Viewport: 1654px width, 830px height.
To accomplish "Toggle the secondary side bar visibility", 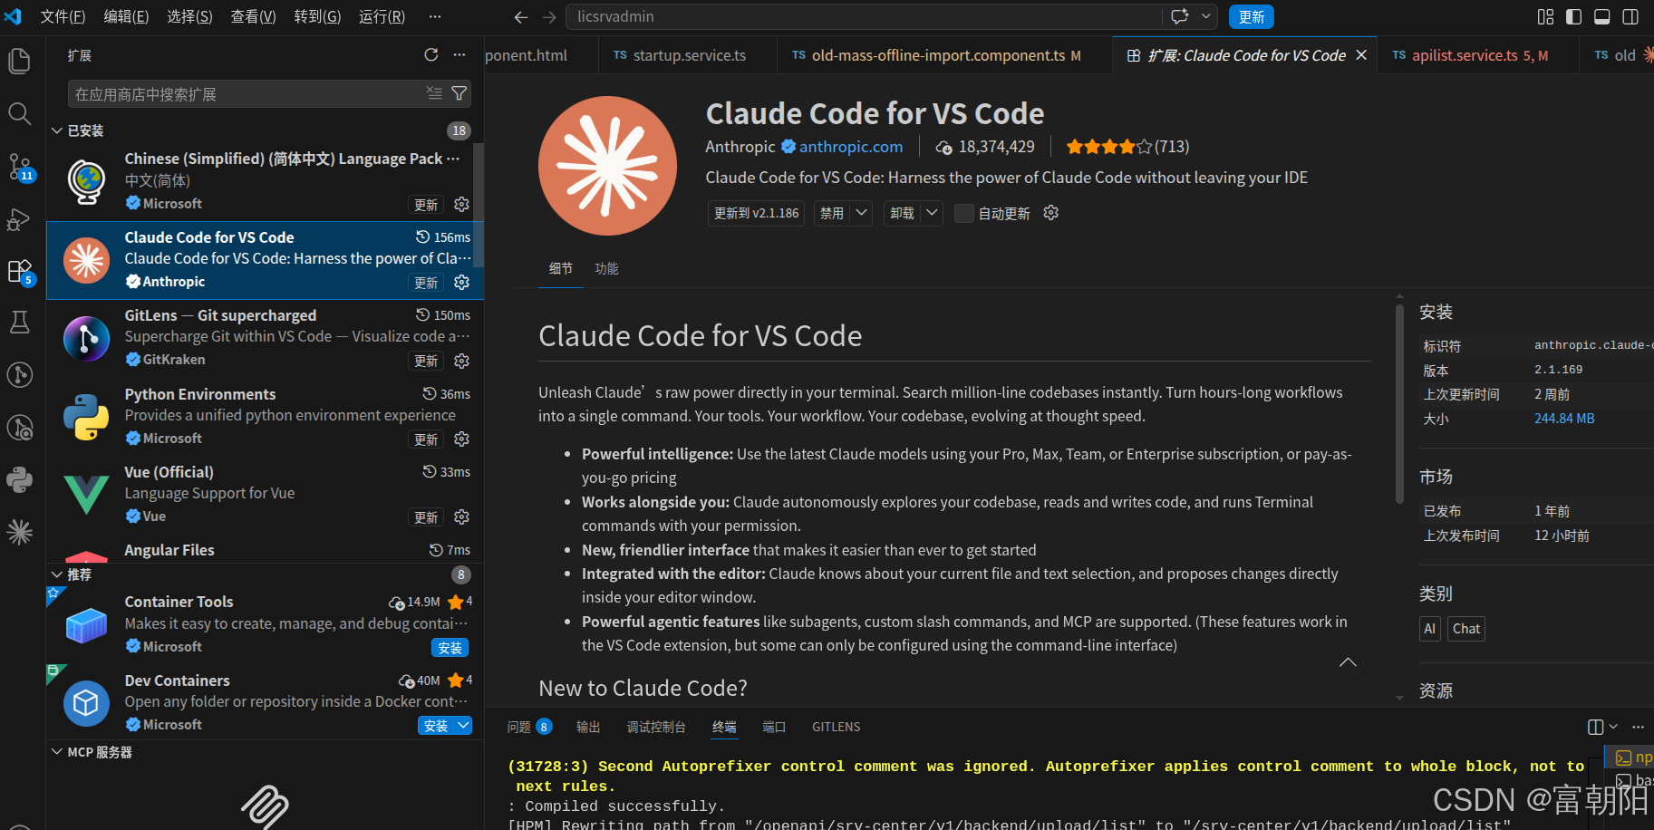I will click(x=1630, y=16).
